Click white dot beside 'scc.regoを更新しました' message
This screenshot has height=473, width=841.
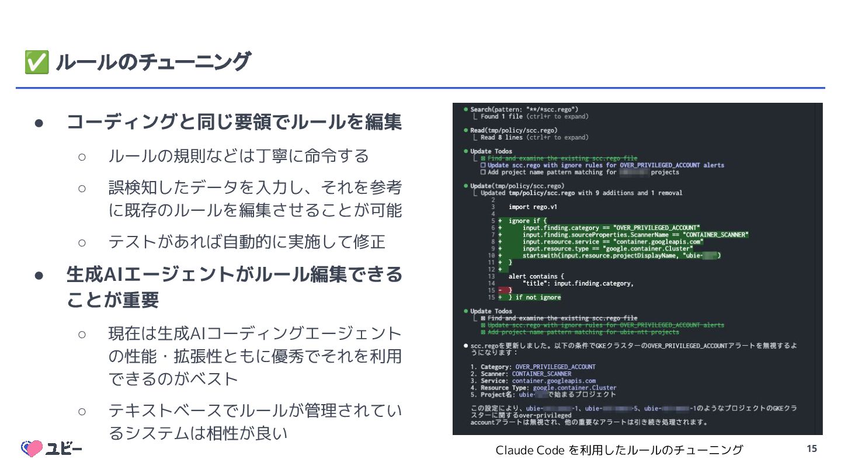click(465, 346)
